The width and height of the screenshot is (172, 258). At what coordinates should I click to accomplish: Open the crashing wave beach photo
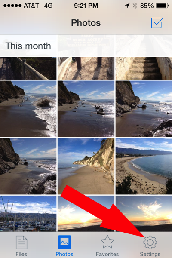pos(28,109)
